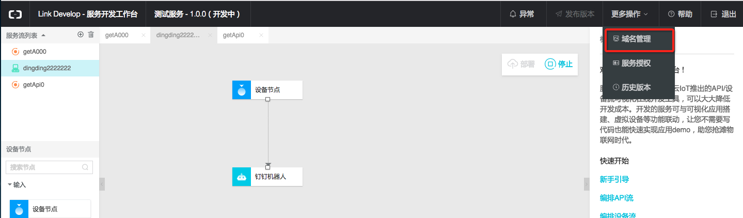Click the 停止 button

pyautogui.click(x=559, y=64)
